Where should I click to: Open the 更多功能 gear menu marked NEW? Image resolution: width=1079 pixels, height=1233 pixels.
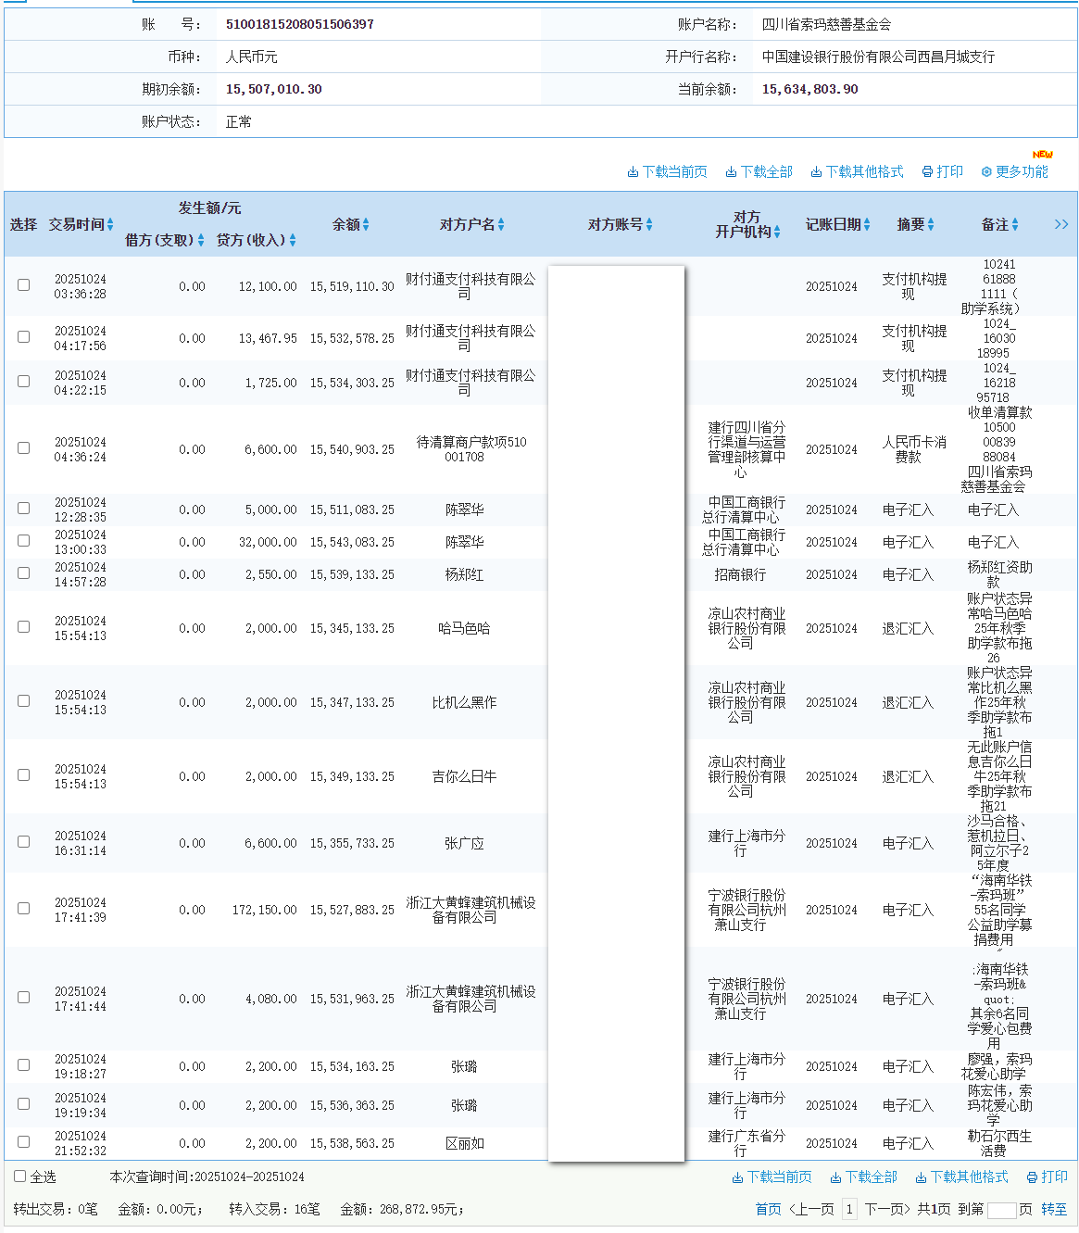[985, 170]
